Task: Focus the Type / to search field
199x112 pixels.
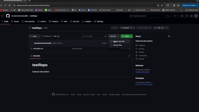Action: [x=150, y=16]
